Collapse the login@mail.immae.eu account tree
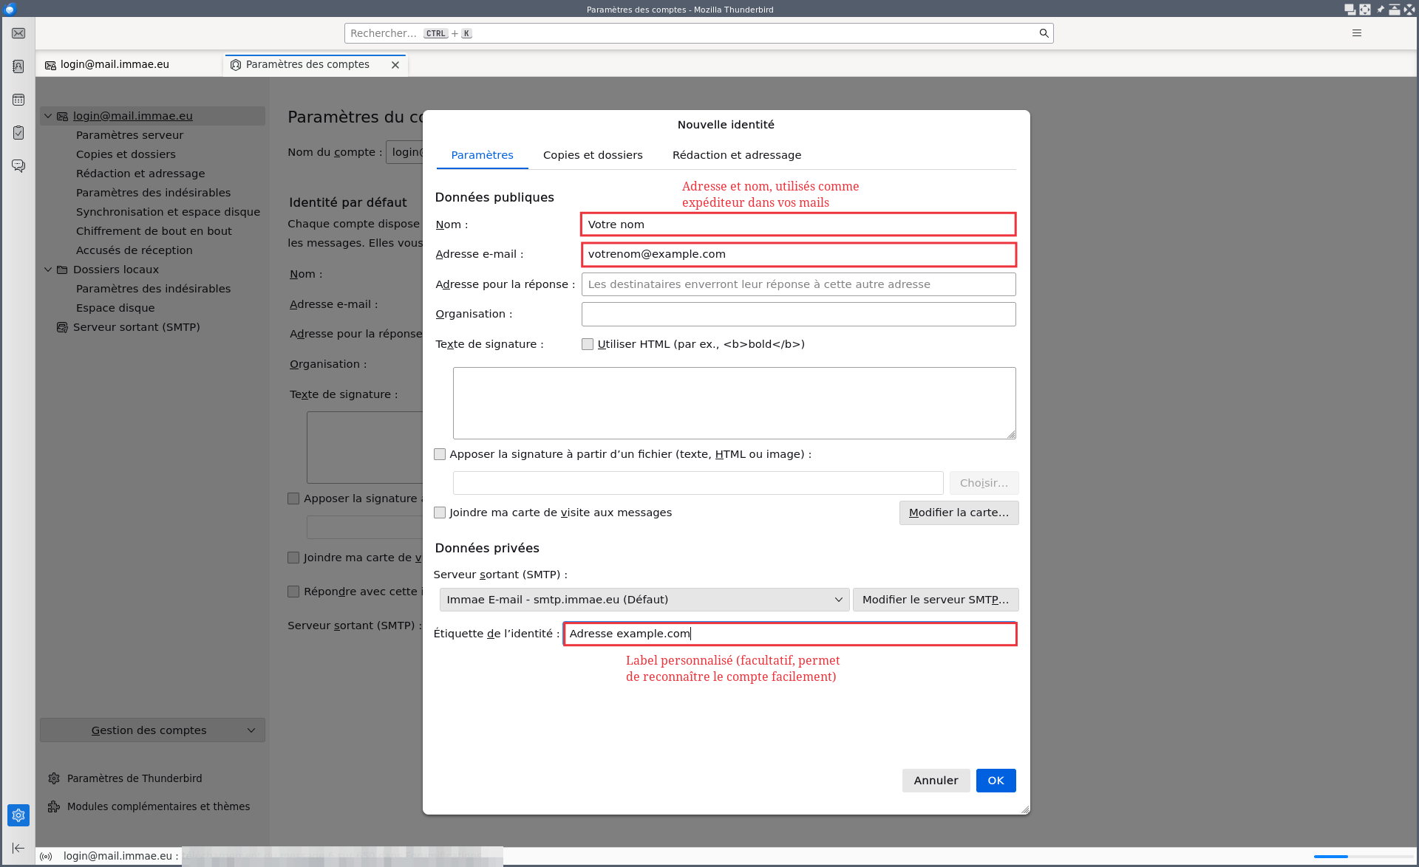 point(48,116)
